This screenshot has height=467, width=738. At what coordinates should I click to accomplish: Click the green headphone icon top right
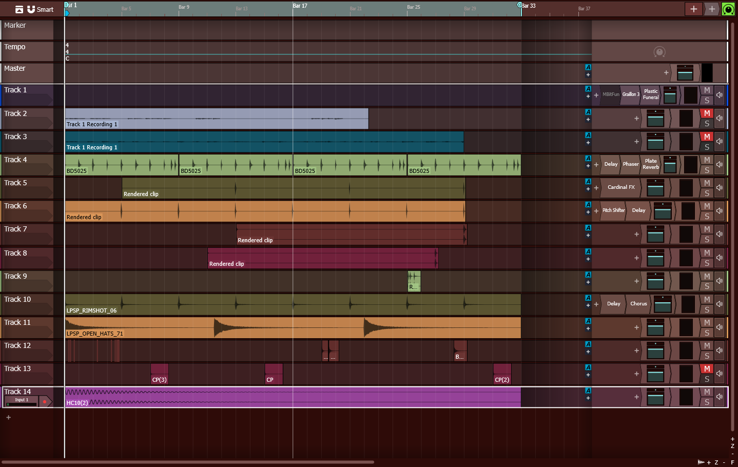click(728, 9)
